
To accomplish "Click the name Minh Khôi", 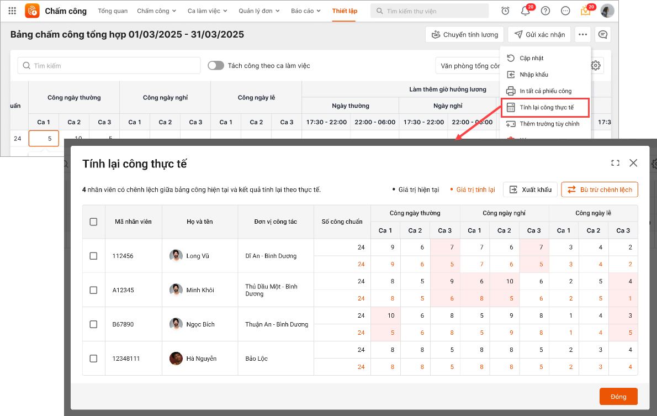I will click(x=200, y=290).
